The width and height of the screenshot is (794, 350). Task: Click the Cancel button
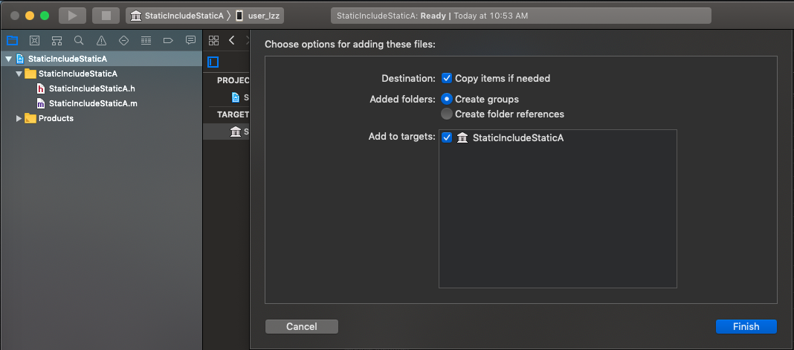click(x=302, y=327)
